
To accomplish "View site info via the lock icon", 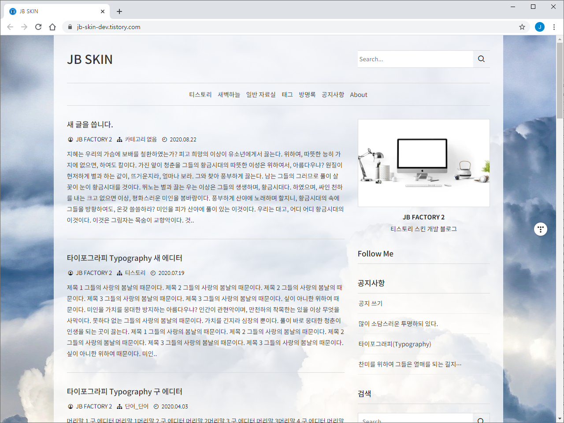I will point(70,27).
